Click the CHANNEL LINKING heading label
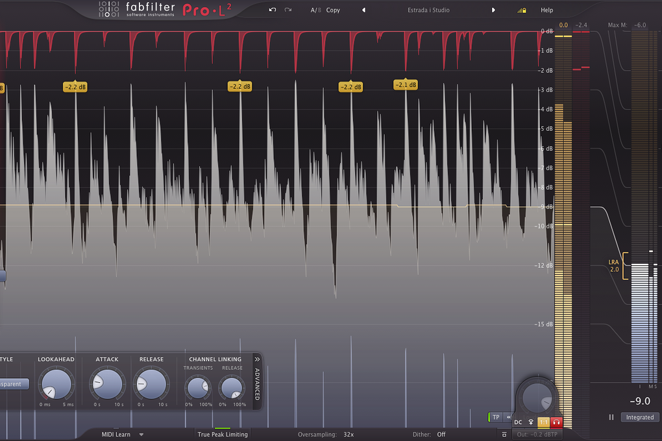662x441 pixels. [215, 359]
